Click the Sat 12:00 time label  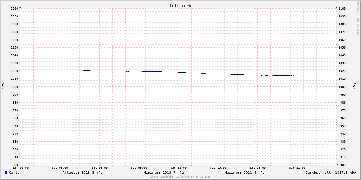click(178, 168)
